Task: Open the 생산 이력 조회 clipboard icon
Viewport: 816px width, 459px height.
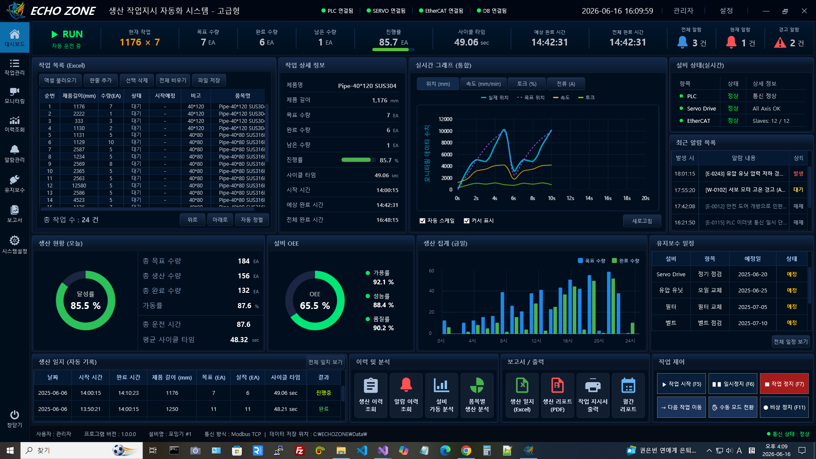Action: (371, 386)
